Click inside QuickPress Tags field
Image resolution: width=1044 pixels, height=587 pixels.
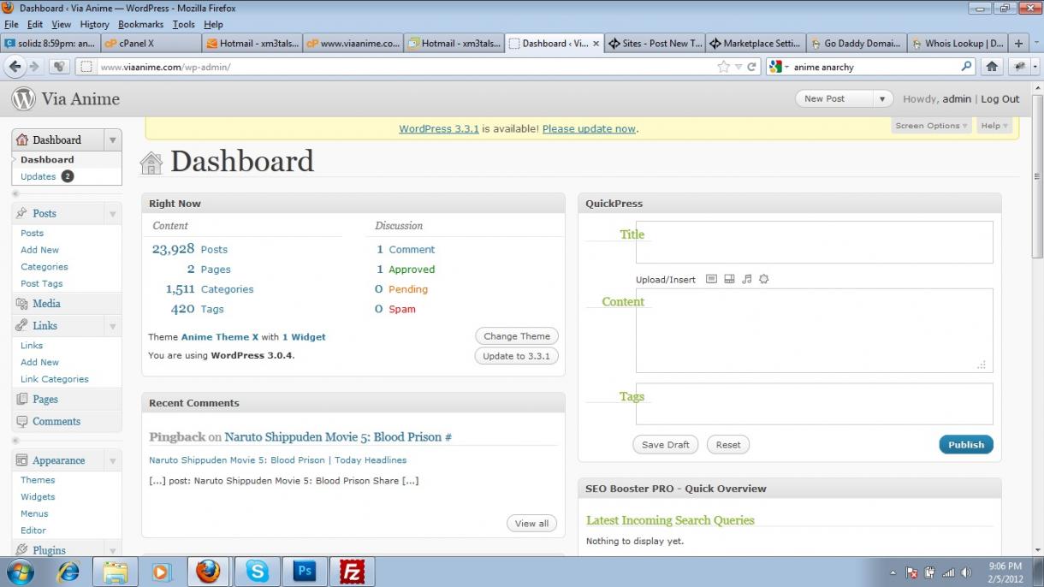click(814, 404)
